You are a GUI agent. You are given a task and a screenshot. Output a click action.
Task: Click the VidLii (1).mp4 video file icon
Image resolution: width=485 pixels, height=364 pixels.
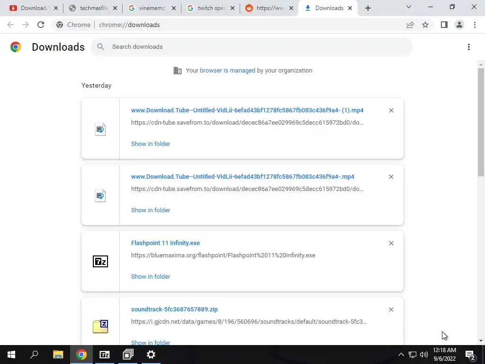[100, 129]
